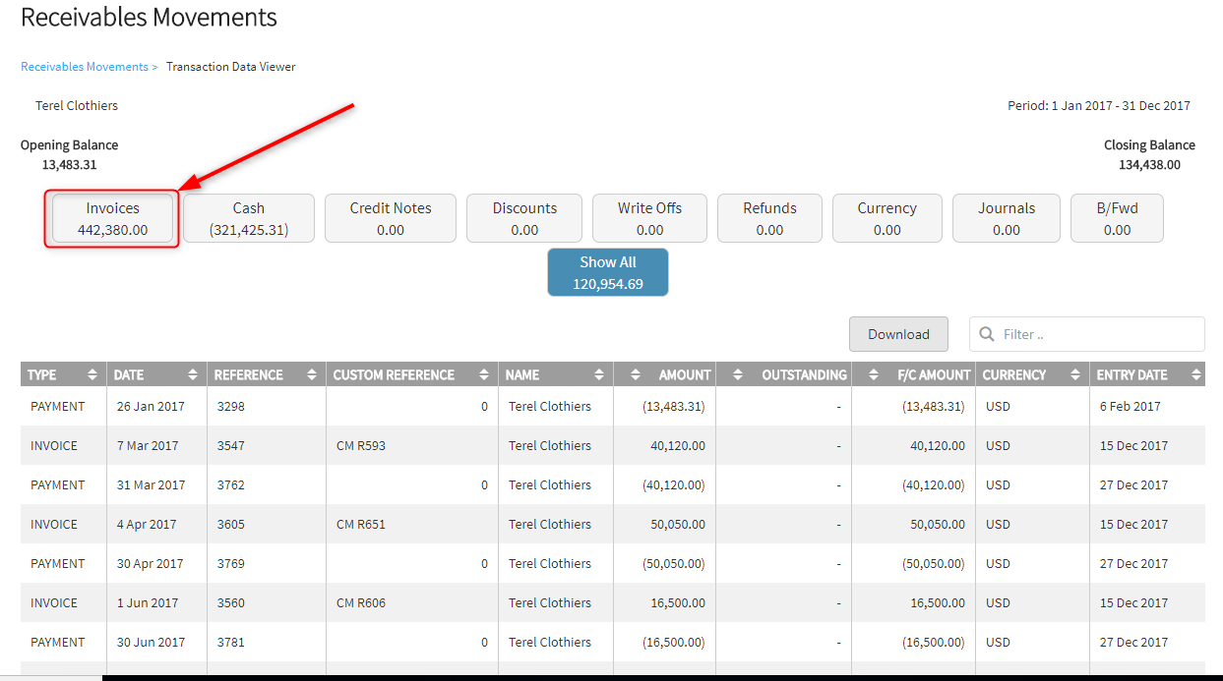Select the Period 1 Jan 2017 - 31 Dec 2017 text
This screenshot has width=1223, height=681.
click(1099, 105)
